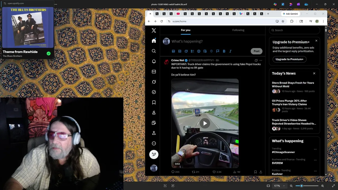Image resolution: width=338 pixels, height=190 pixels.
Task: Tag location in the composer
Action: (x=211, y=51)
